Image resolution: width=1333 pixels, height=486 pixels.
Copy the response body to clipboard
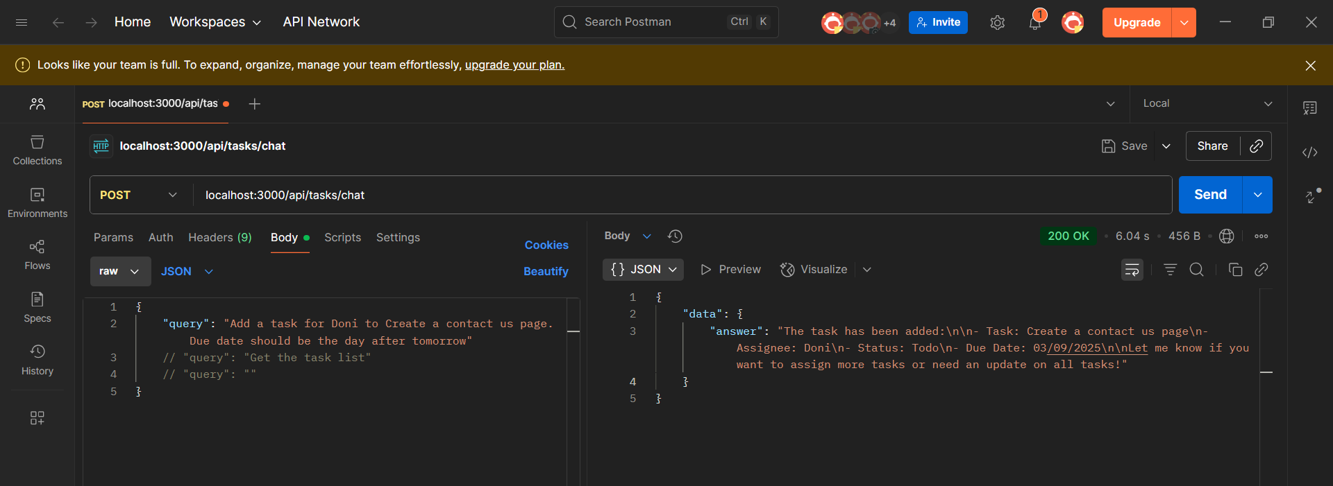[x=1235, y=270]
